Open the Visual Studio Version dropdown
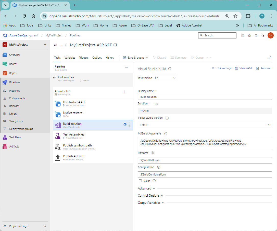Image resolution: width=277 pixels, height=231 pixels. 205,125
